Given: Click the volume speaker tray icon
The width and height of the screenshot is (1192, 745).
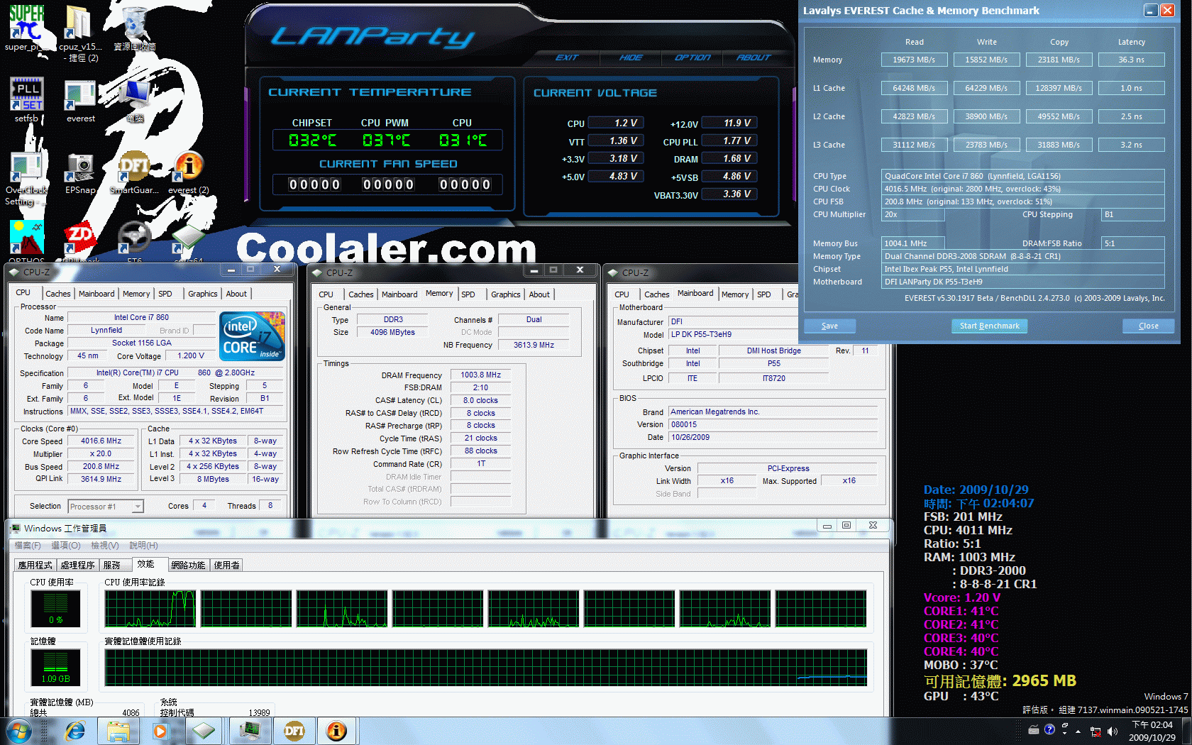Looking at the screenshot, I should point(1112,732).
